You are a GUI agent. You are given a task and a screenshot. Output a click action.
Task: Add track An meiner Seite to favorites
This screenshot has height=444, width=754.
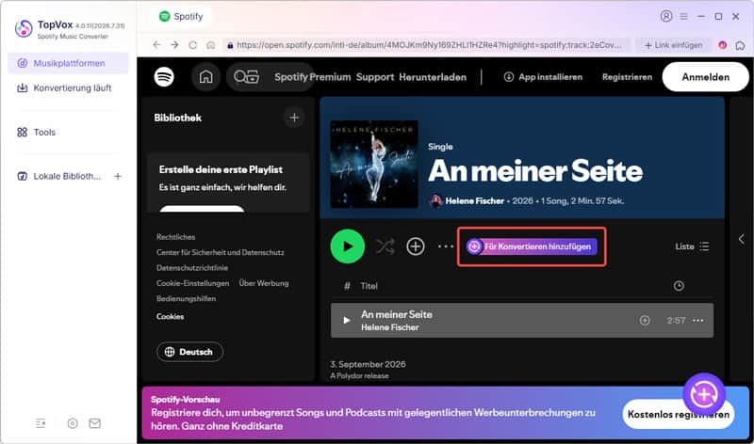645,320
